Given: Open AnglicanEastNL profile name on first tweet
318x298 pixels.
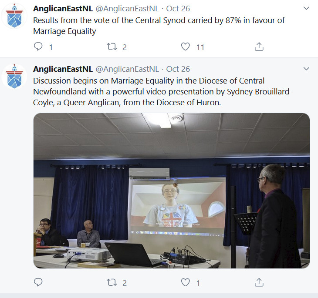Looking at the screenshot, I should point(63,9).
